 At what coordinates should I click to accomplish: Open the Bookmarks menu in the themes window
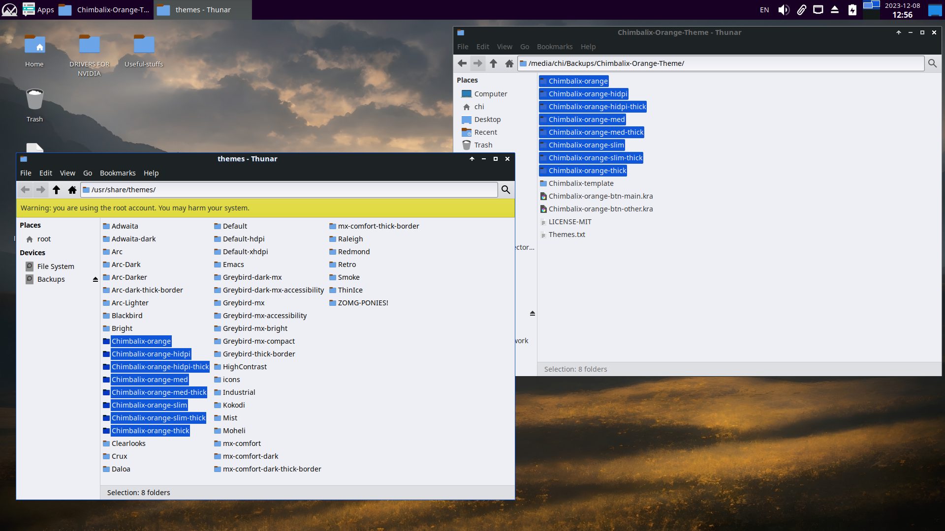pos(117,173)
